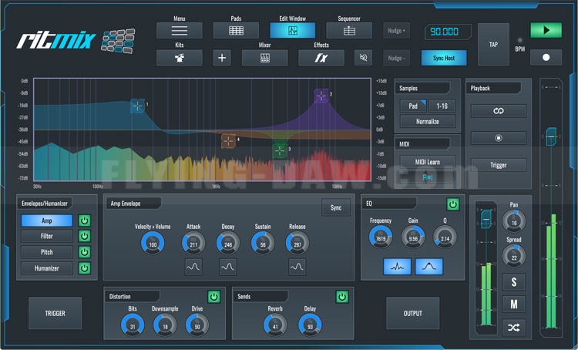578x350 pixels.
Task: Click the MIDI Learn button
Action: 428,162
